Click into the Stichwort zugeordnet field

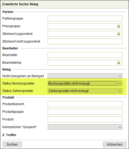82,34
